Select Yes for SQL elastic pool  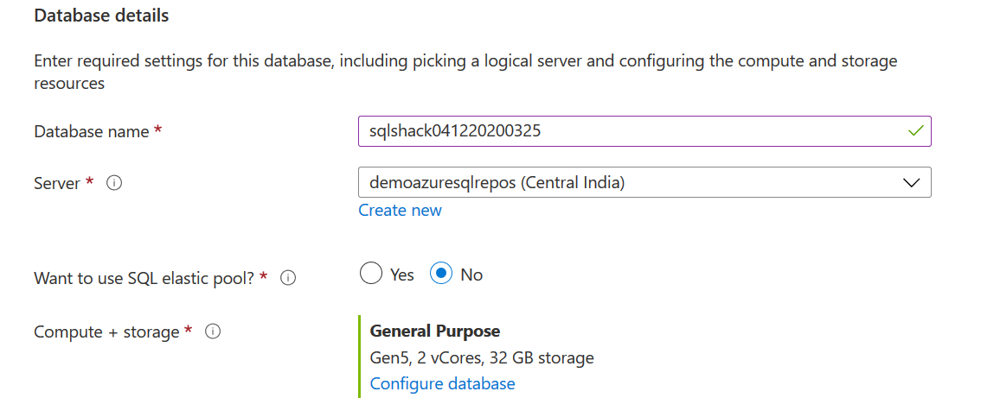click(371, 275)
